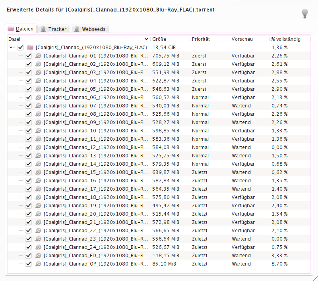Screen dimensions: 318x281
Task: Click the sort arrow in the Datei column
Action: coord(146,39)
